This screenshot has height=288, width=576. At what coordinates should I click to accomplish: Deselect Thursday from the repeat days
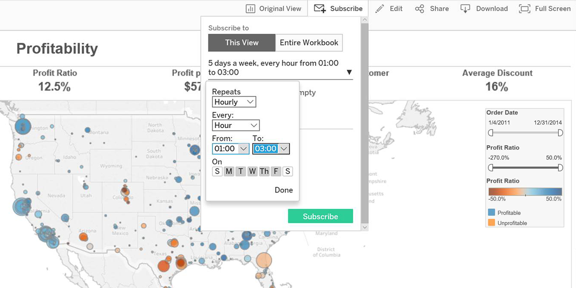[264, 171]
